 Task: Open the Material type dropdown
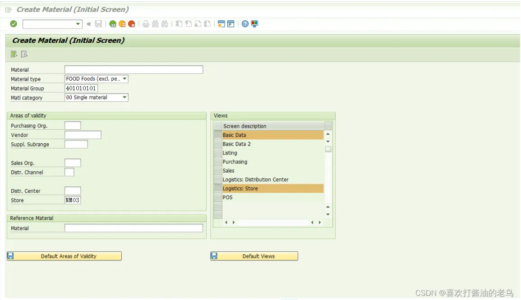pyautogui.click(x=124, y=79)
